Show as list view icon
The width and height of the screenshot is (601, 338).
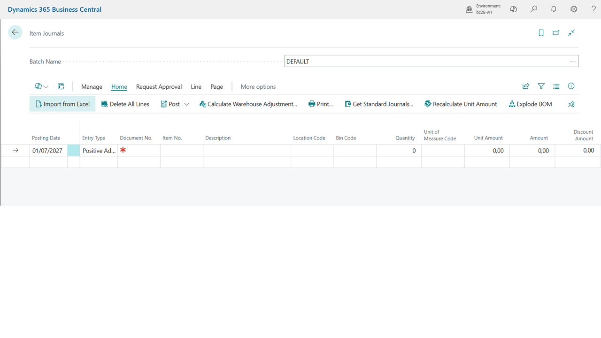(556, 86)
